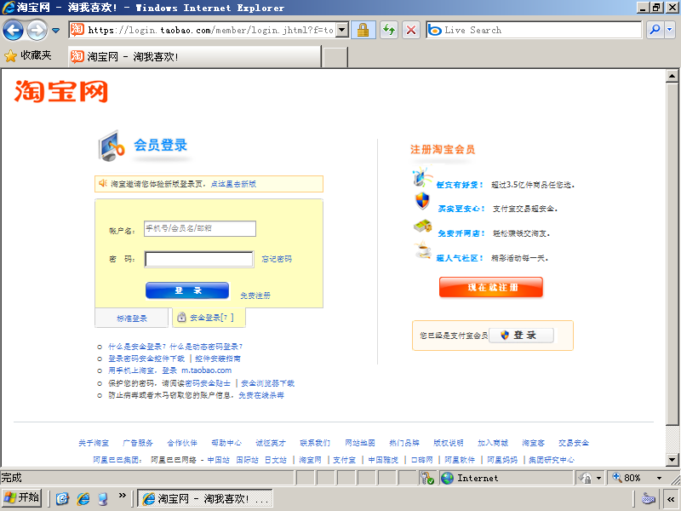The image size is (681, 511).
Task: Click the vertical scrollbar thumb
Action: click(x=672, y=254)
